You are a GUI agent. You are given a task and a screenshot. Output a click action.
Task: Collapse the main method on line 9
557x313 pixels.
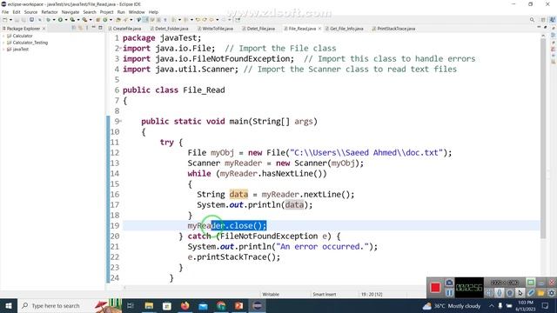point(121,122)
